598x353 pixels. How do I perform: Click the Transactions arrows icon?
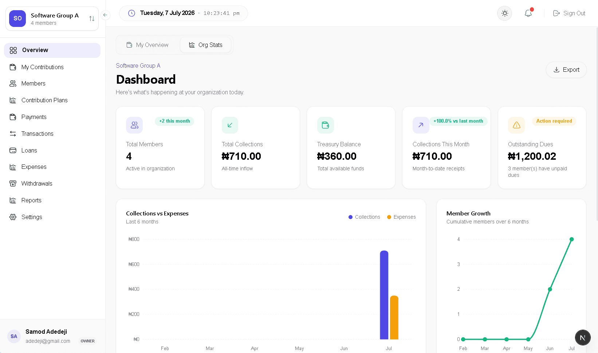[13, 134]
